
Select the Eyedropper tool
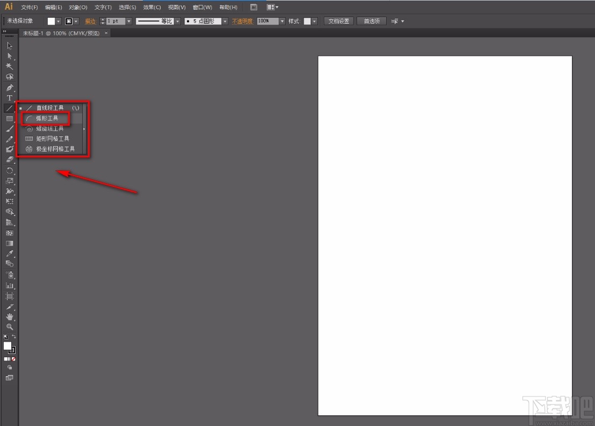coord(10,254)
